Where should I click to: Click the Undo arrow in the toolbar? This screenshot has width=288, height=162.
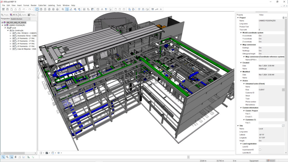(x=24, y=9)
